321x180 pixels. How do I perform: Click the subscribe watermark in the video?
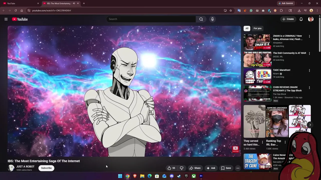pyautogui.click(x=235, y=149)
